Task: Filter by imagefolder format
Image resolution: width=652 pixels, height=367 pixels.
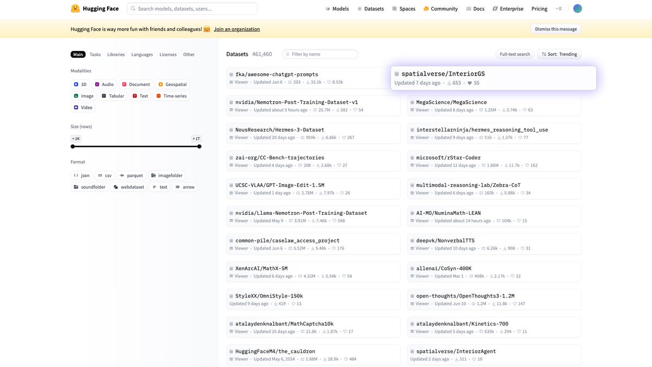Action: tap(167, 176)
